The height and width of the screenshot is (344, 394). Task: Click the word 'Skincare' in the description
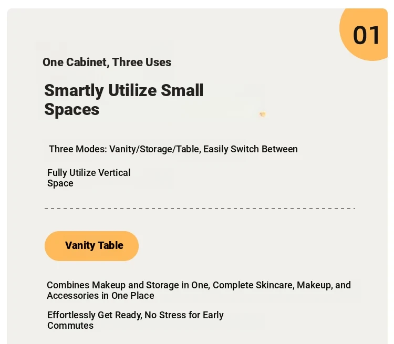(x=275, y=285)
